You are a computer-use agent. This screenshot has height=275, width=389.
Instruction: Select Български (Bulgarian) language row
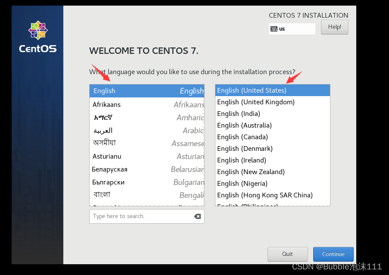tap(147, 182)
